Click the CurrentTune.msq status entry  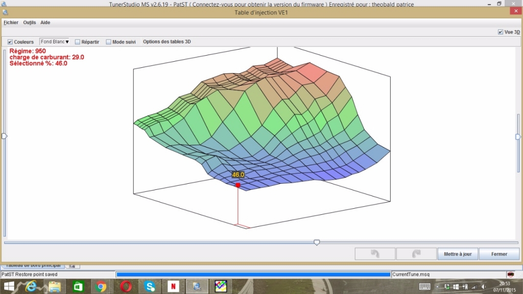coord(411,274)
